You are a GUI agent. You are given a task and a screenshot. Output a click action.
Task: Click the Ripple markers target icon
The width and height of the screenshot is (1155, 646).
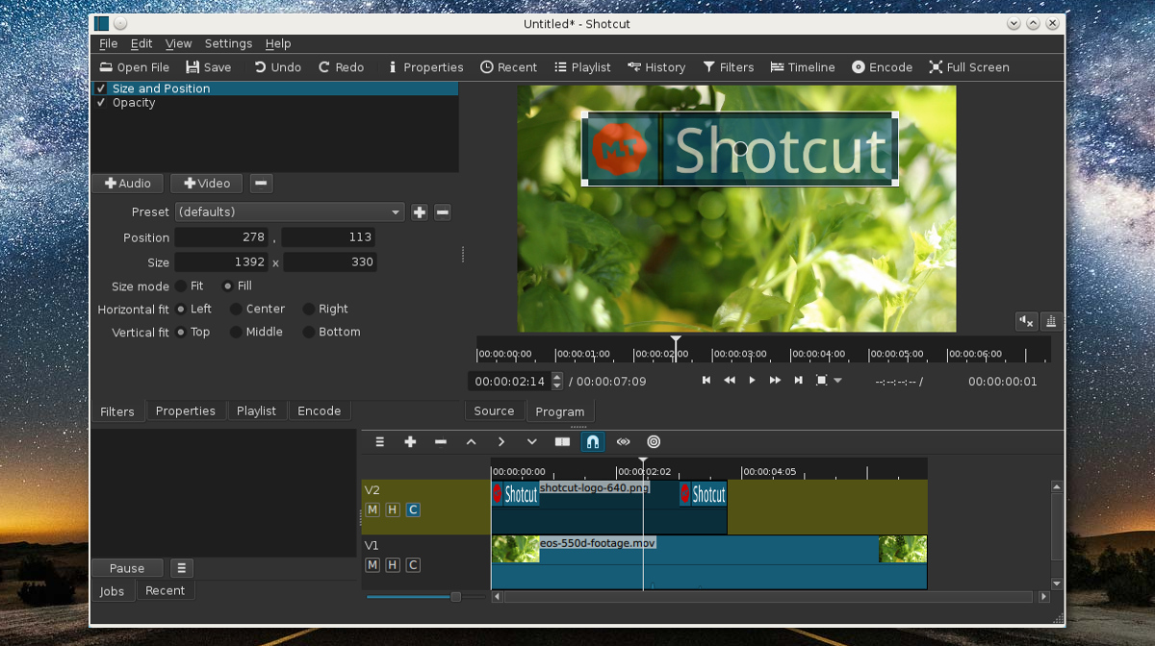point(653,442)
